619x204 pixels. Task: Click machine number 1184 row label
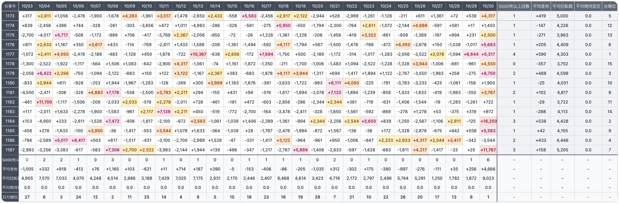tap(10, 121)
